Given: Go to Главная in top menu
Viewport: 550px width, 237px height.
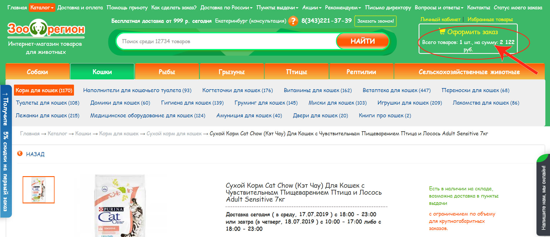Looking at the screenshot, I should pos(17,8).
